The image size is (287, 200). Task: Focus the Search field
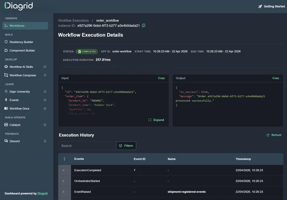point(87,146)
